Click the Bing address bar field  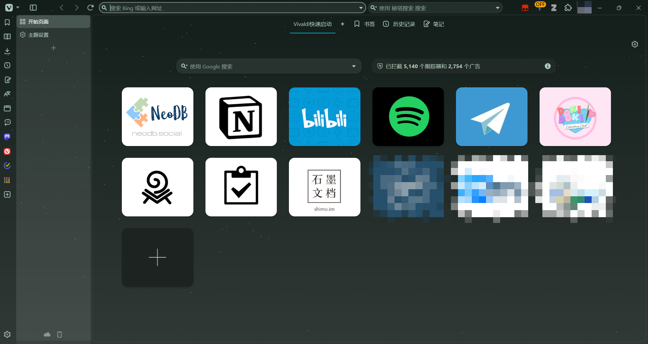pos(233,8)
